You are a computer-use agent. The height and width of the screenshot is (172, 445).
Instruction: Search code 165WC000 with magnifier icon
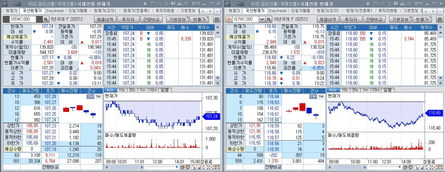pos(46,19)
